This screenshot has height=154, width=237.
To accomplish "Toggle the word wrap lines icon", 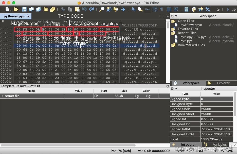I will coord(155,9).
